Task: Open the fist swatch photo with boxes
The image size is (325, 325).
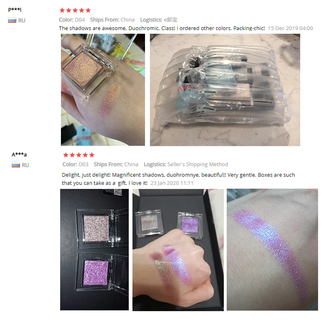Action: click(x=178, y=250)
